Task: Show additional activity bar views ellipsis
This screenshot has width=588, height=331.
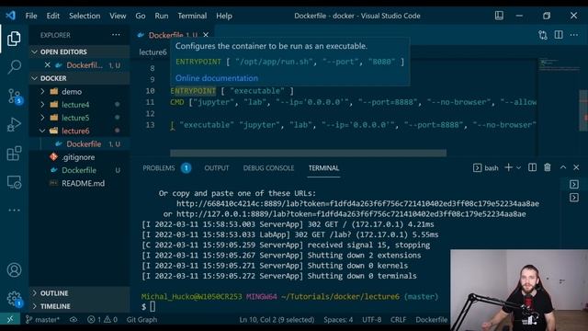Action: 14,211
